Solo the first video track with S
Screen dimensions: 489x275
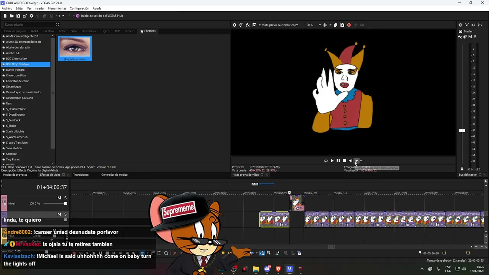tap(65, 198)
